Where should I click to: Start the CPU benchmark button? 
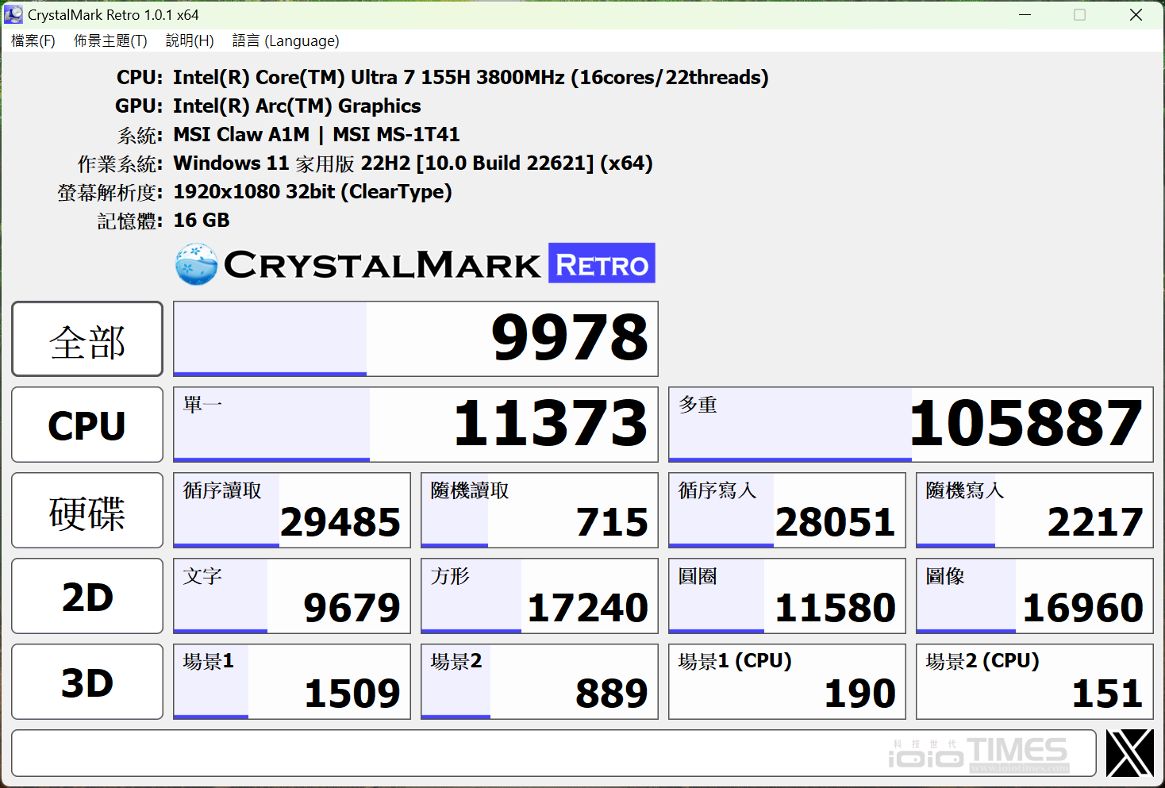[x=87, y=425]
